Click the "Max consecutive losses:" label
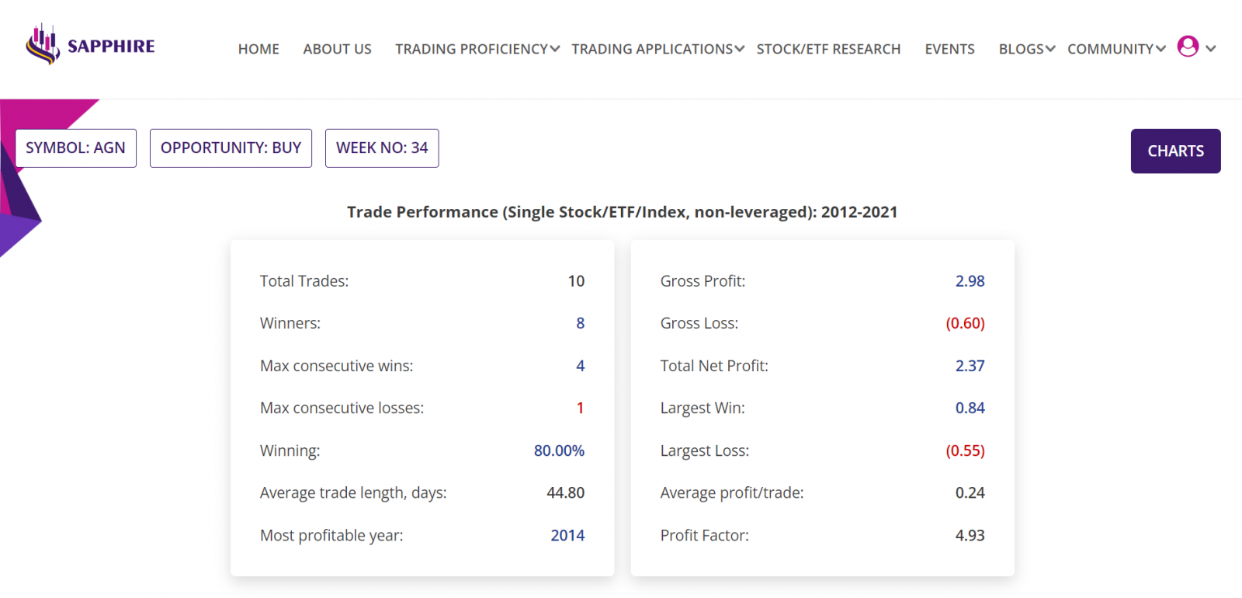1242x598 pixels. tap(342, 408)
